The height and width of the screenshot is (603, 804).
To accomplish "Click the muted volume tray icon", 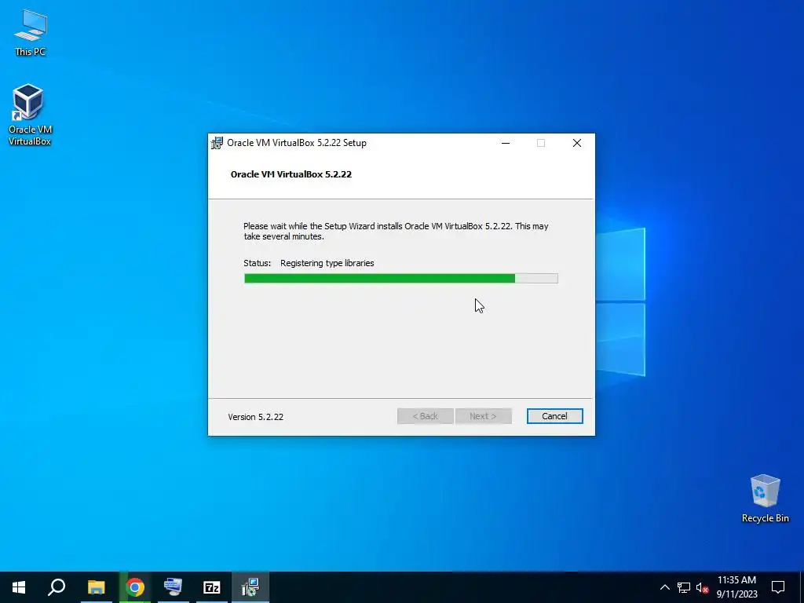I will point(702,587).
